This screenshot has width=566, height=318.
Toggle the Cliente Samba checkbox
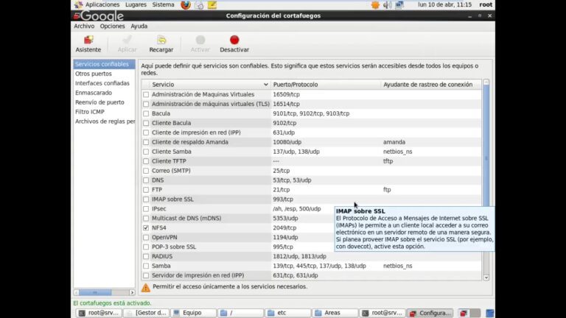[x=146, y=152]
